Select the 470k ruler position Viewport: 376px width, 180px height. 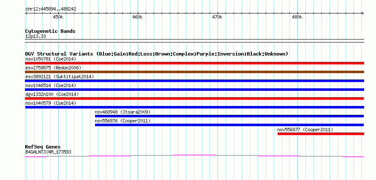click(x=217, y=17)
